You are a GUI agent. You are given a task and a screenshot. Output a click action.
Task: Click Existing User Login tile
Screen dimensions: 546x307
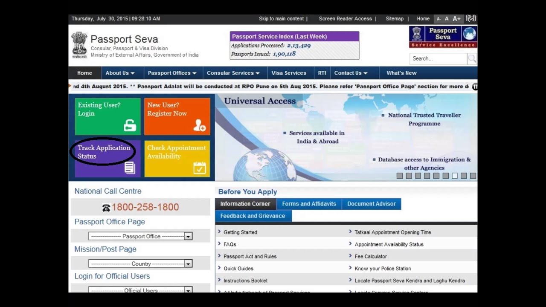(107, 116)
